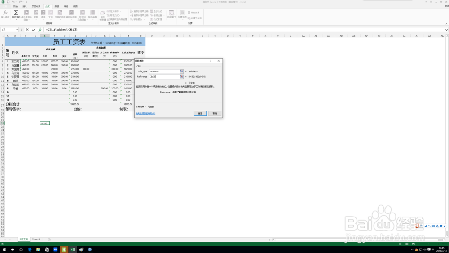The height and width of the screenshot is (253, 449).
Task: Open the File tab
Action: tap(5, 6)
